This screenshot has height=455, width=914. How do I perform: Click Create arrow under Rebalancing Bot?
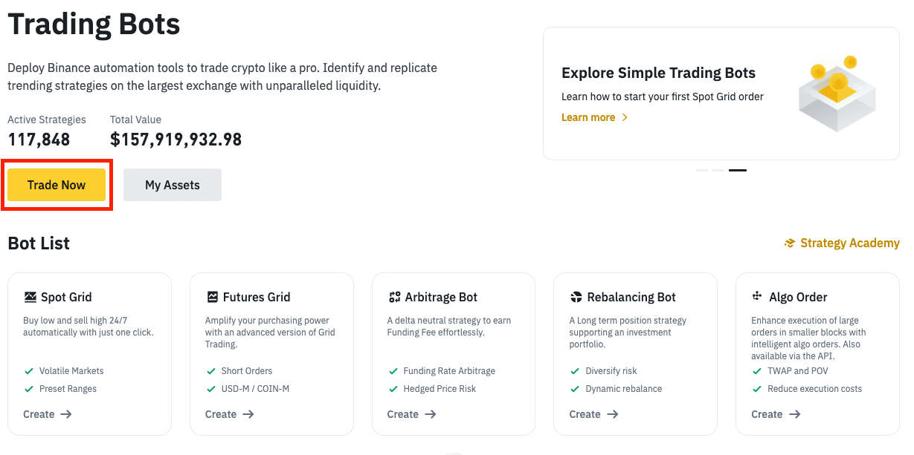coord(613,414)
